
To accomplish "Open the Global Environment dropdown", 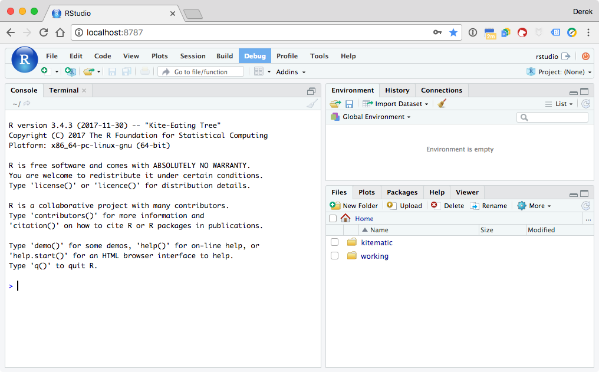I will (x=371, y=117).
